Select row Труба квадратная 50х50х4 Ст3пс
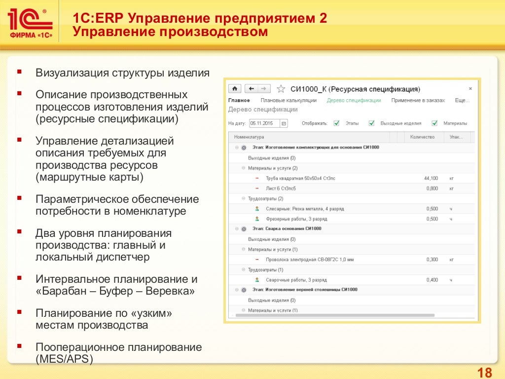 pyautogui.click(x=352, y=178)
